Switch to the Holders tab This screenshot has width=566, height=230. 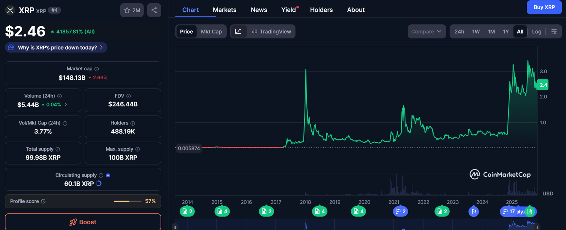[321, 10]
